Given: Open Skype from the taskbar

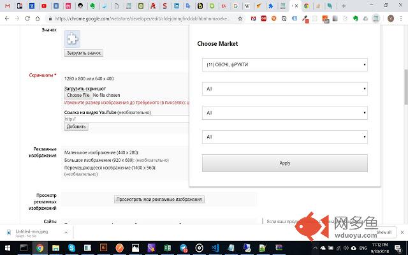Looking at the screenshot, I should tap(72, 248).
